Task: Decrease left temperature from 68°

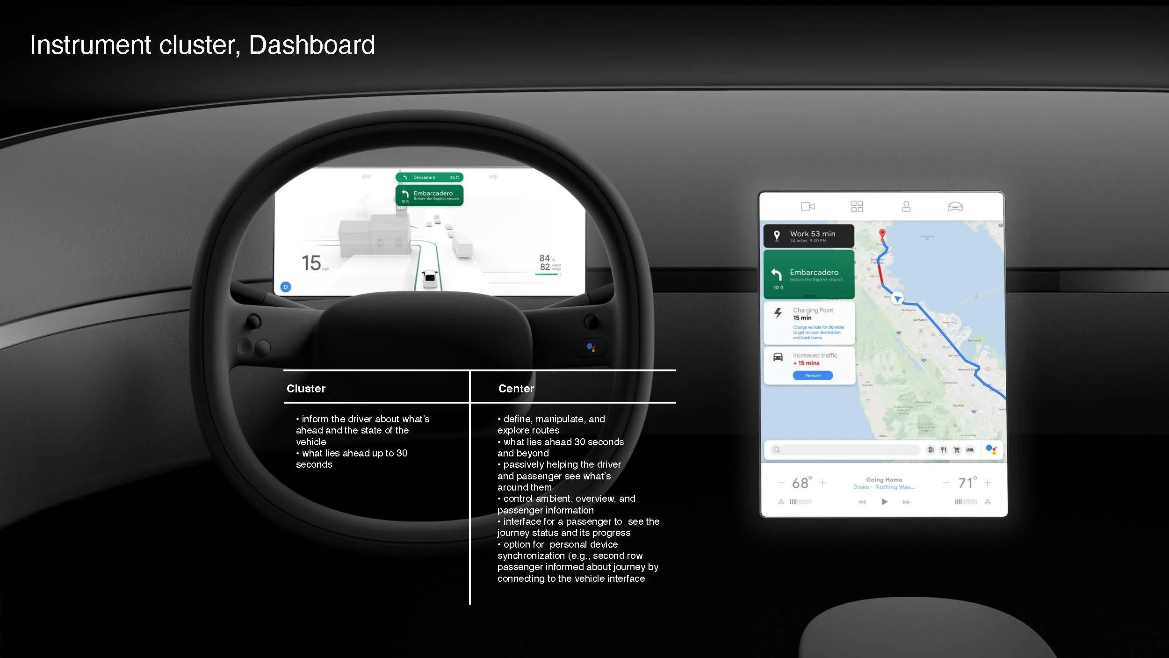Action: [781, 483]
